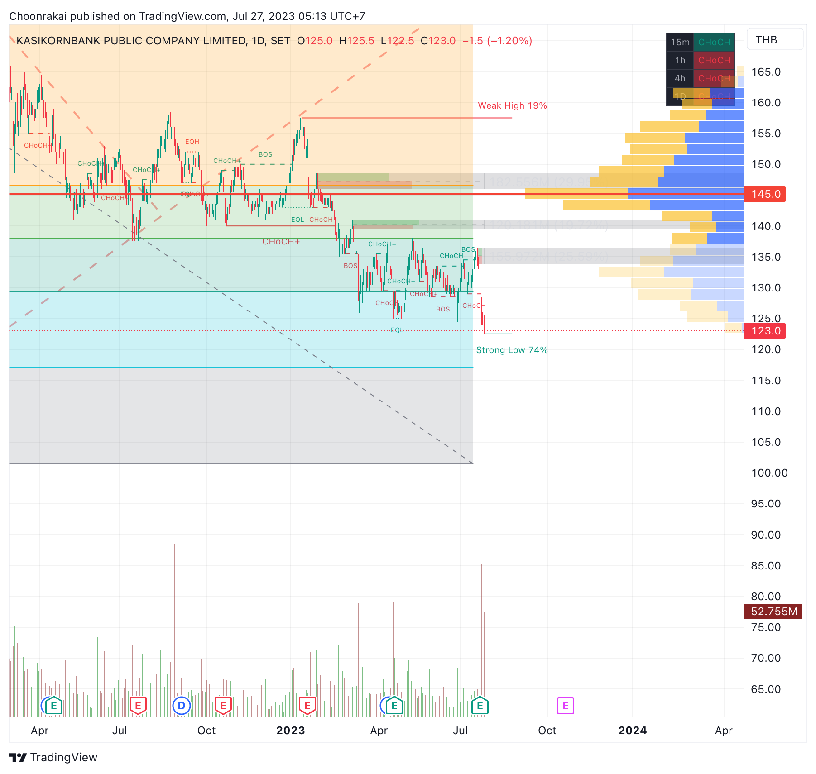Click the 'Strong Low 74%' label

[x=512, y=350]
